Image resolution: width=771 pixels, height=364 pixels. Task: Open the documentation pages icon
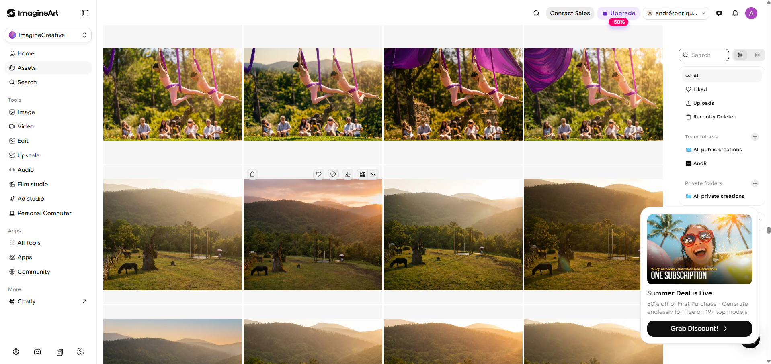[59, 352]
